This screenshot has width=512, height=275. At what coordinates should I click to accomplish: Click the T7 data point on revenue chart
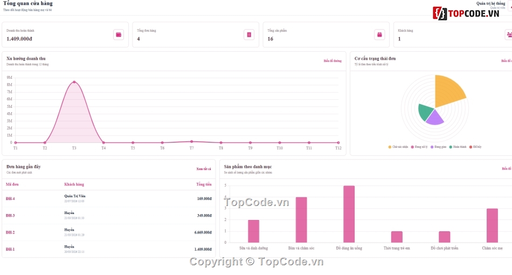tap(192, 141)
